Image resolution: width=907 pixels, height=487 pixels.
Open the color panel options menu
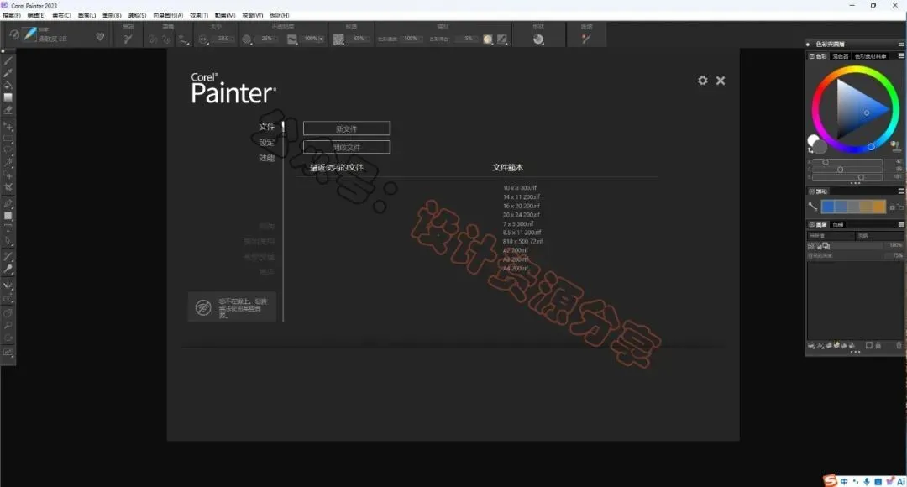pos(900,56)
